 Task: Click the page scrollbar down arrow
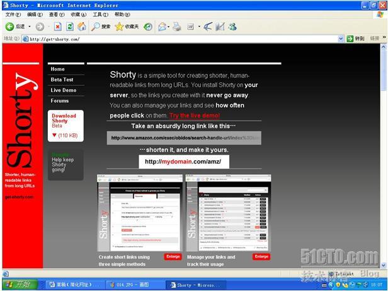[384, 265]
